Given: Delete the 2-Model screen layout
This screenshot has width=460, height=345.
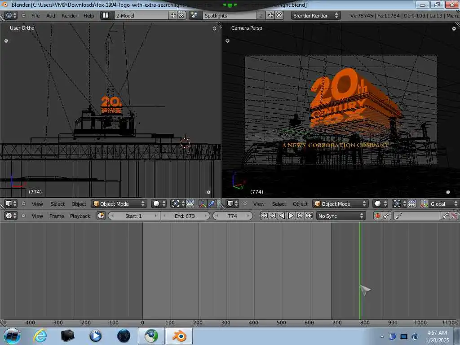Looking at the screenshot, I should (181, 16).
